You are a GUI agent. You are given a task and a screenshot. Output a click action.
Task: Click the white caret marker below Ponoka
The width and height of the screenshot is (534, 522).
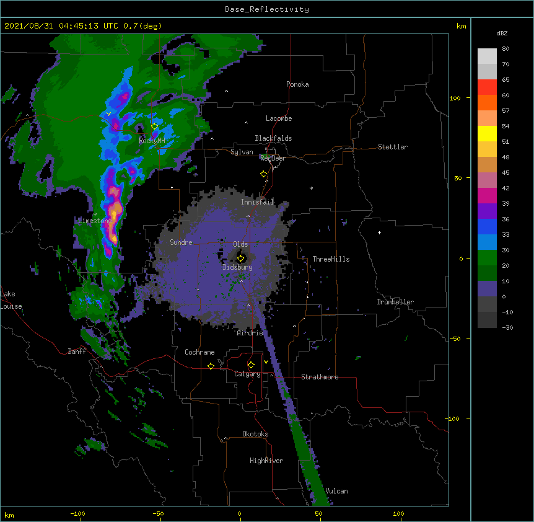pos(227,91)
